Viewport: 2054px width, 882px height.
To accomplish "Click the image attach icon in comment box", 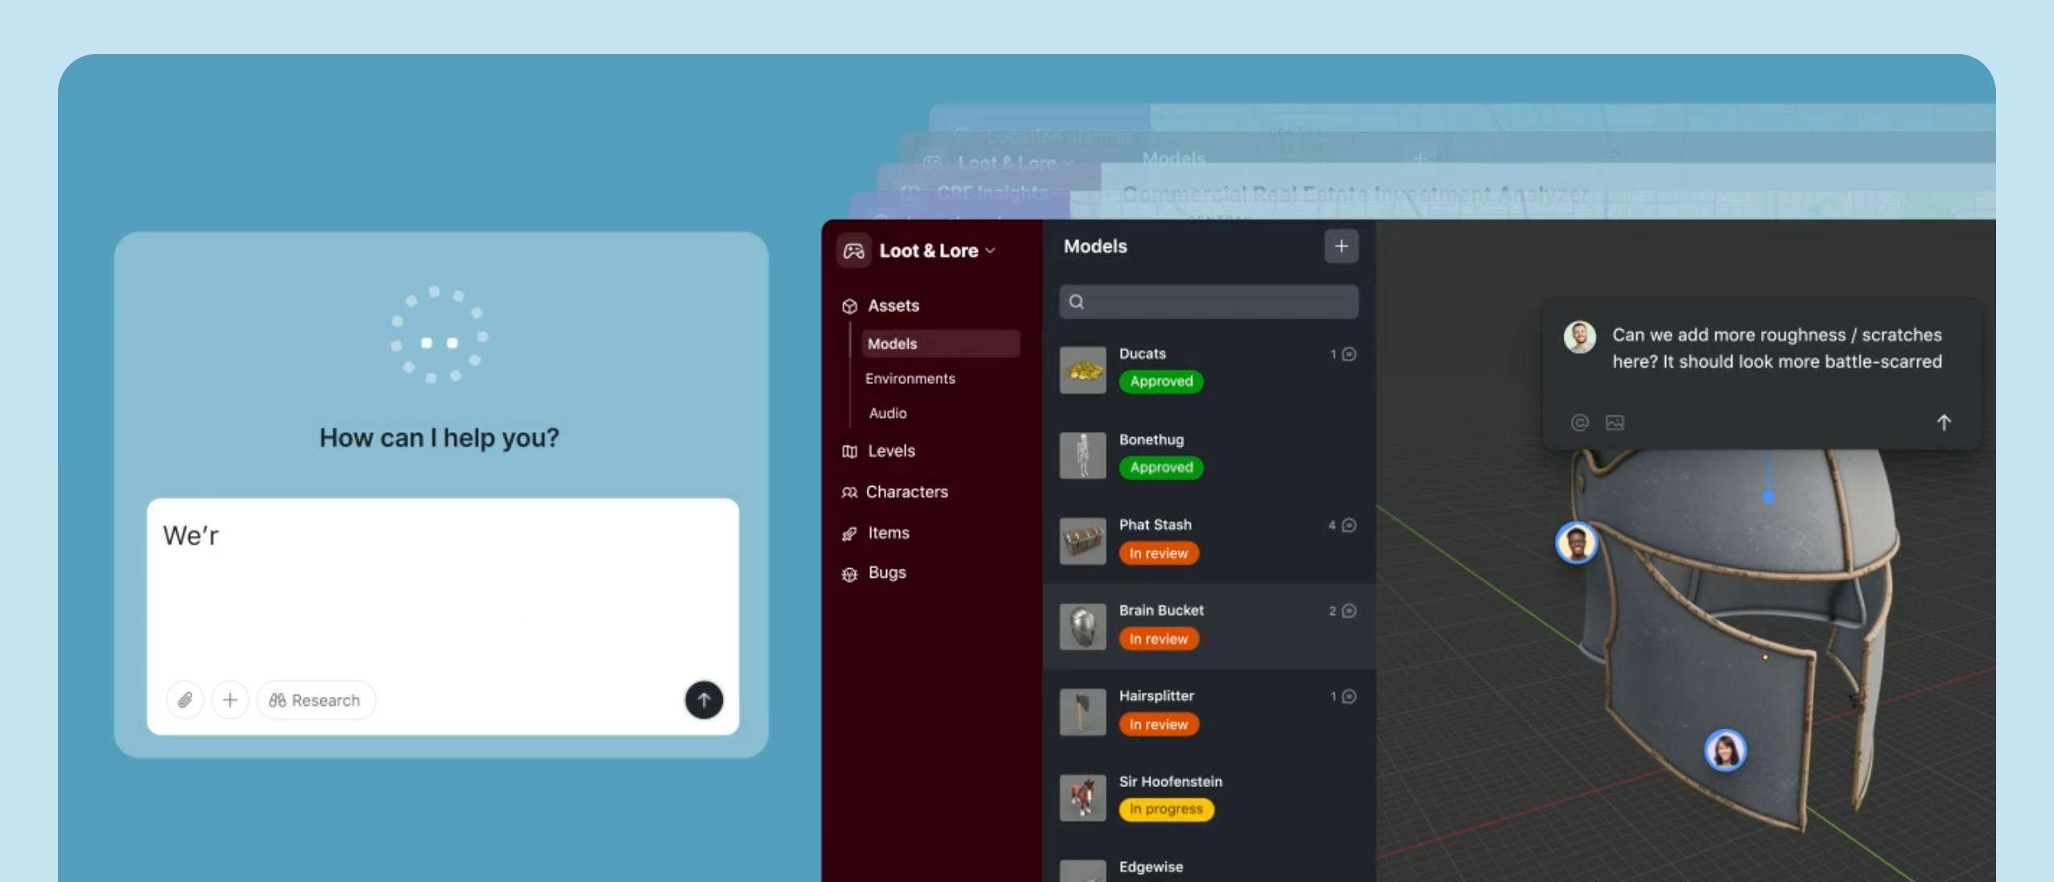I will click(x=1615, y=422).
